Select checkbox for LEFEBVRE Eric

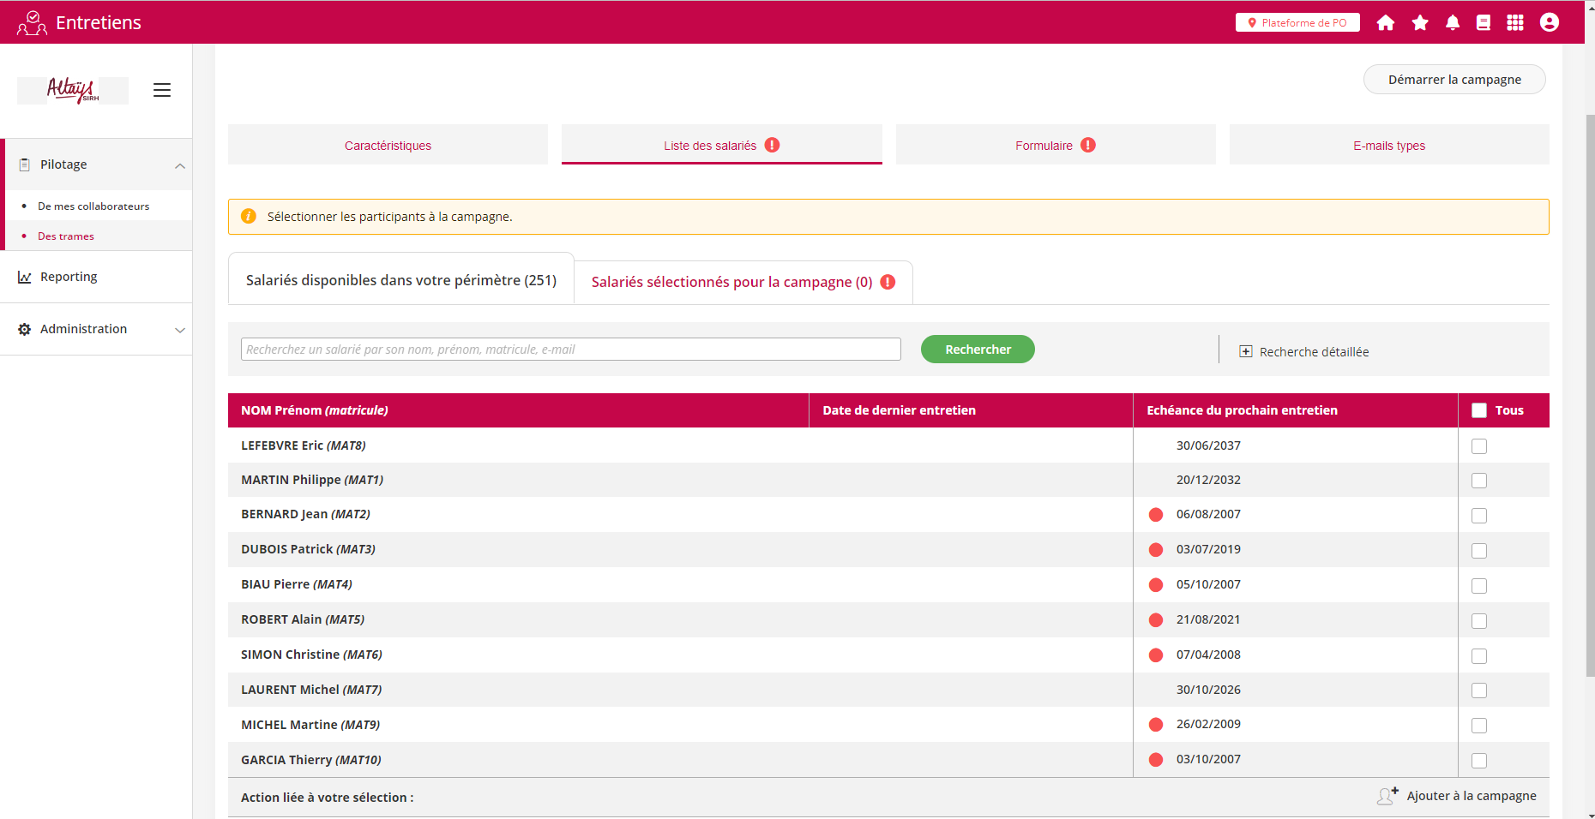point(1479,446)
